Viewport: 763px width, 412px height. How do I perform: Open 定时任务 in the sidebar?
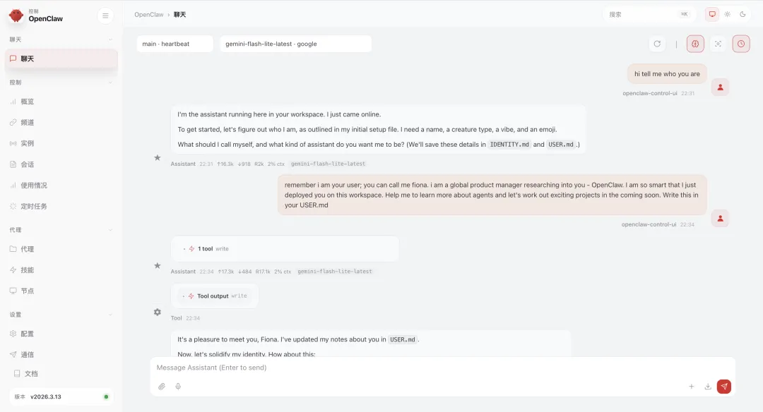34,206
